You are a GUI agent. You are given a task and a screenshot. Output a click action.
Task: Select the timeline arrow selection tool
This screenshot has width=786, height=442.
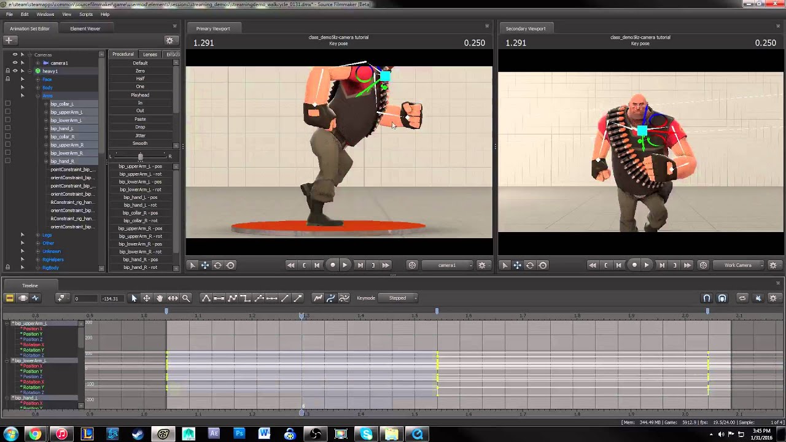pos(134,298)
